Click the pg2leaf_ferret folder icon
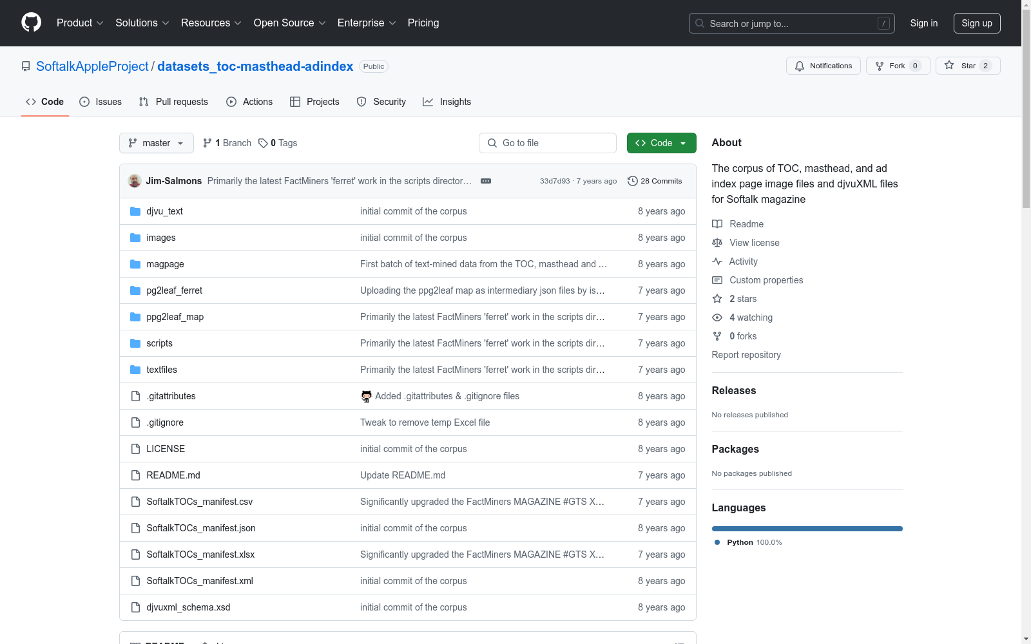This screenshot has width=1031, height=644. pos(135,290)
